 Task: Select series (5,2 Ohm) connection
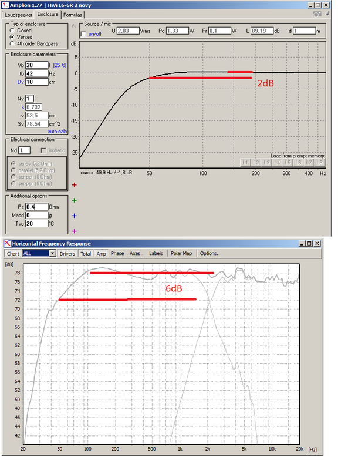pyautogui.click(x=13, y=164)
